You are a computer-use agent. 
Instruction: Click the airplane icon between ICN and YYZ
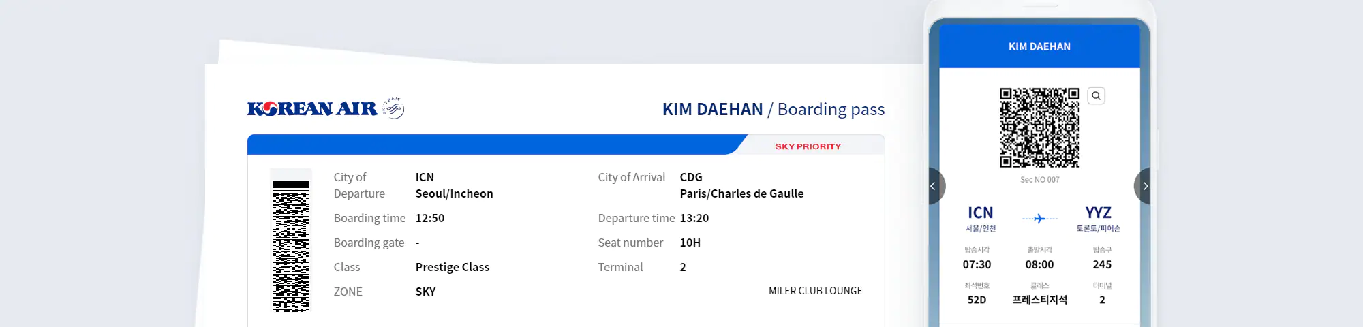point(1039,219)
